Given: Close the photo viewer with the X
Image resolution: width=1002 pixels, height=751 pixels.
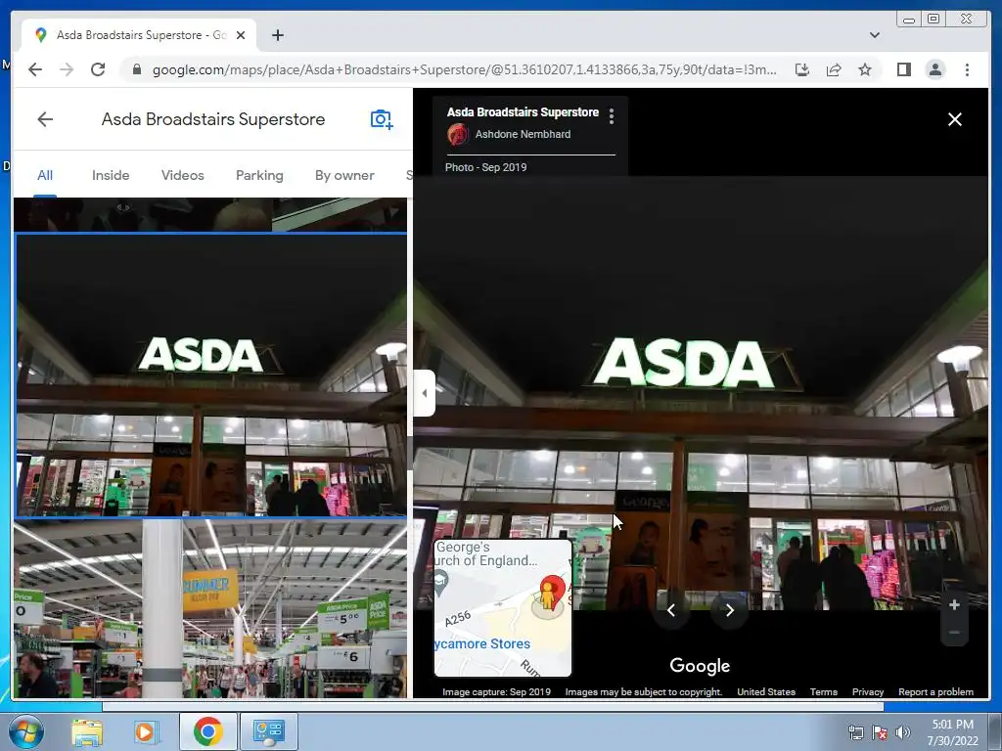Looking at the screenshot, I should pos(955,119).
